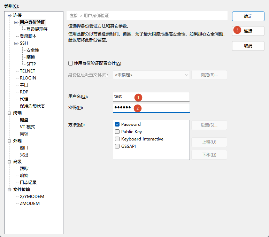
Task: Select 登录脚本 in the tree
Action: (x=28, y=36)
